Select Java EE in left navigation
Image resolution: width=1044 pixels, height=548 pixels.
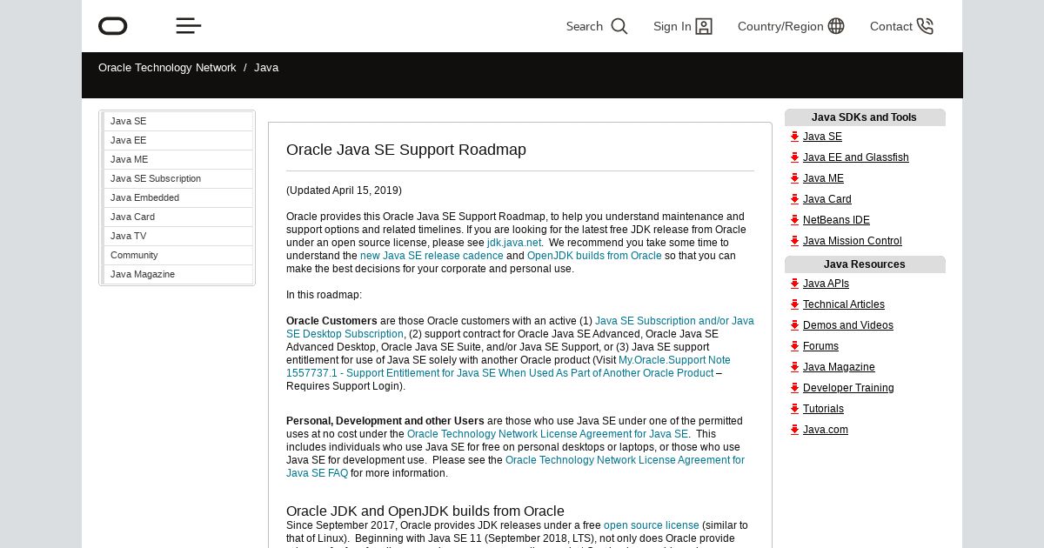178,140
